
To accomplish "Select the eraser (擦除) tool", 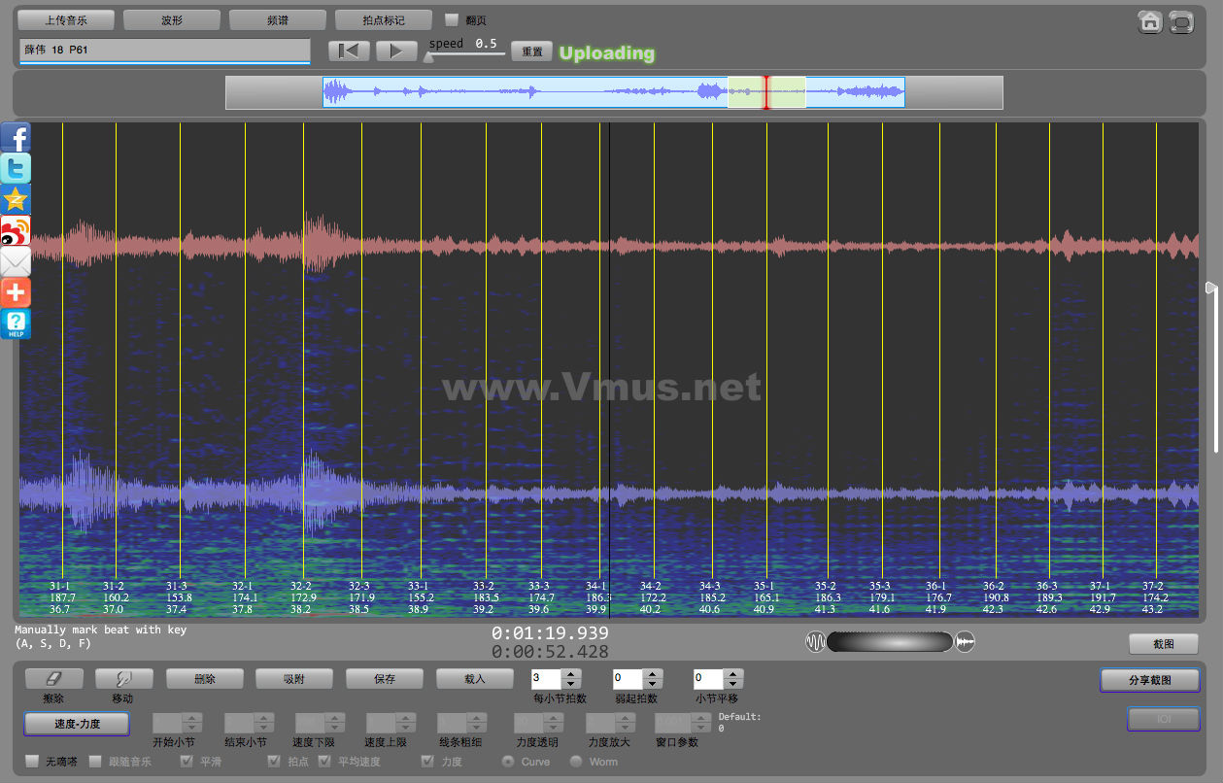I will (x=53, y=678).
